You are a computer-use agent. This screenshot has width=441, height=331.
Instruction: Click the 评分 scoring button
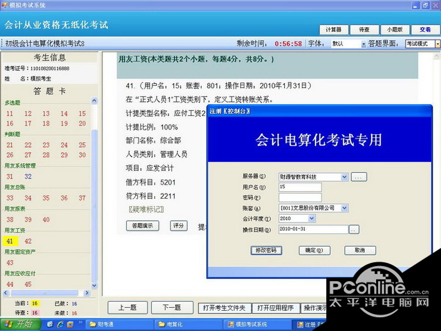tap(178, 226)
